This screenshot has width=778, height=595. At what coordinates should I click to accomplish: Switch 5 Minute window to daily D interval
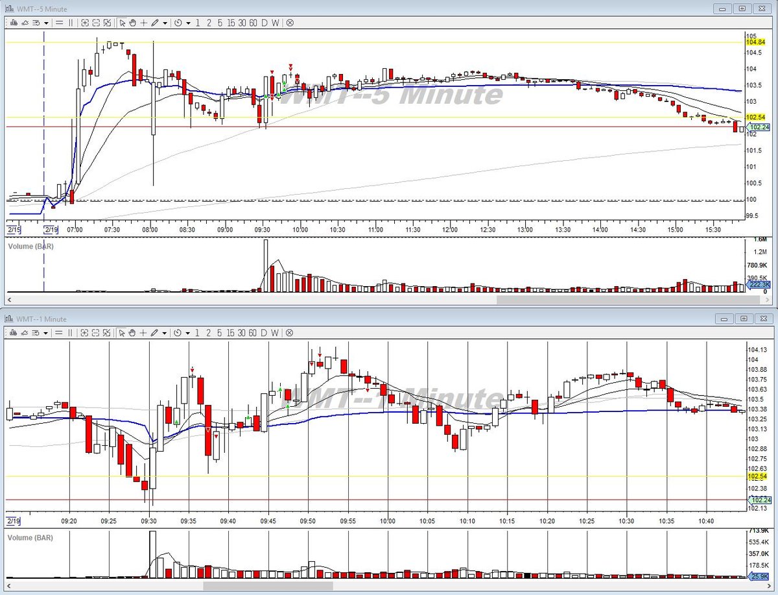click(x=264, y=23)
